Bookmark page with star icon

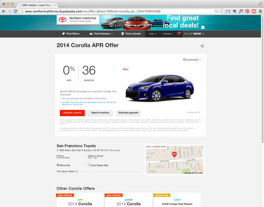[221, 11]
